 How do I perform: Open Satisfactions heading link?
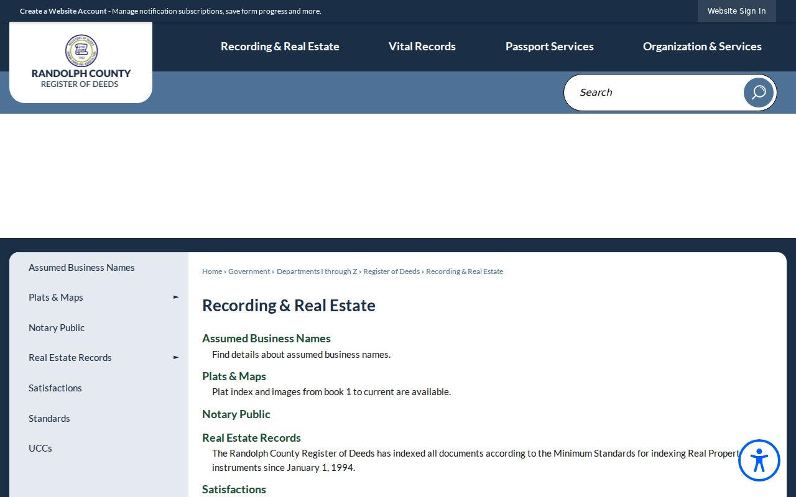234,490
